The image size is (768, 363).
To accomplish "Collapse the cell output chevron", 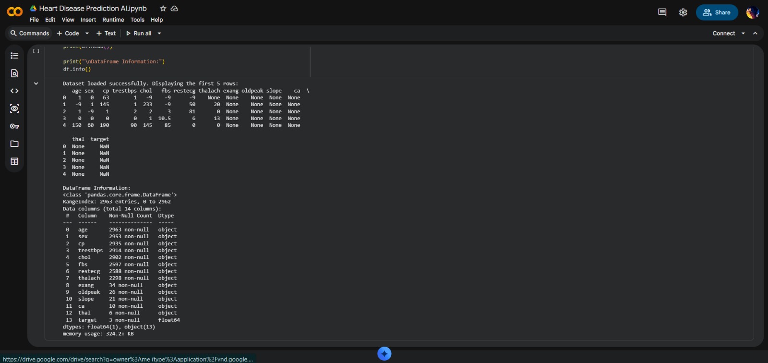I will coord(36,84).
